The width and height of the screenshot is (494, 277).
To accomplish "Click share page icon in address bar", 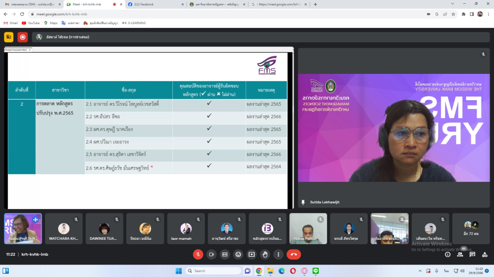I will coord(445,14).
